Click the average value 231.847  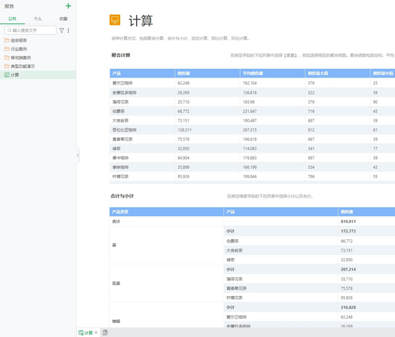[249, 112]
